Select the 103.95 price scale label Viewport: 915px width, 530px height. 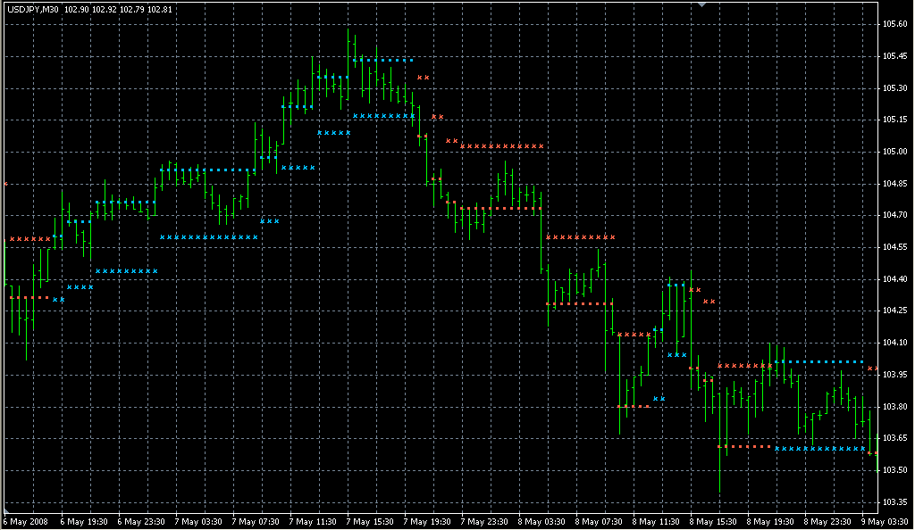[894, 375]
